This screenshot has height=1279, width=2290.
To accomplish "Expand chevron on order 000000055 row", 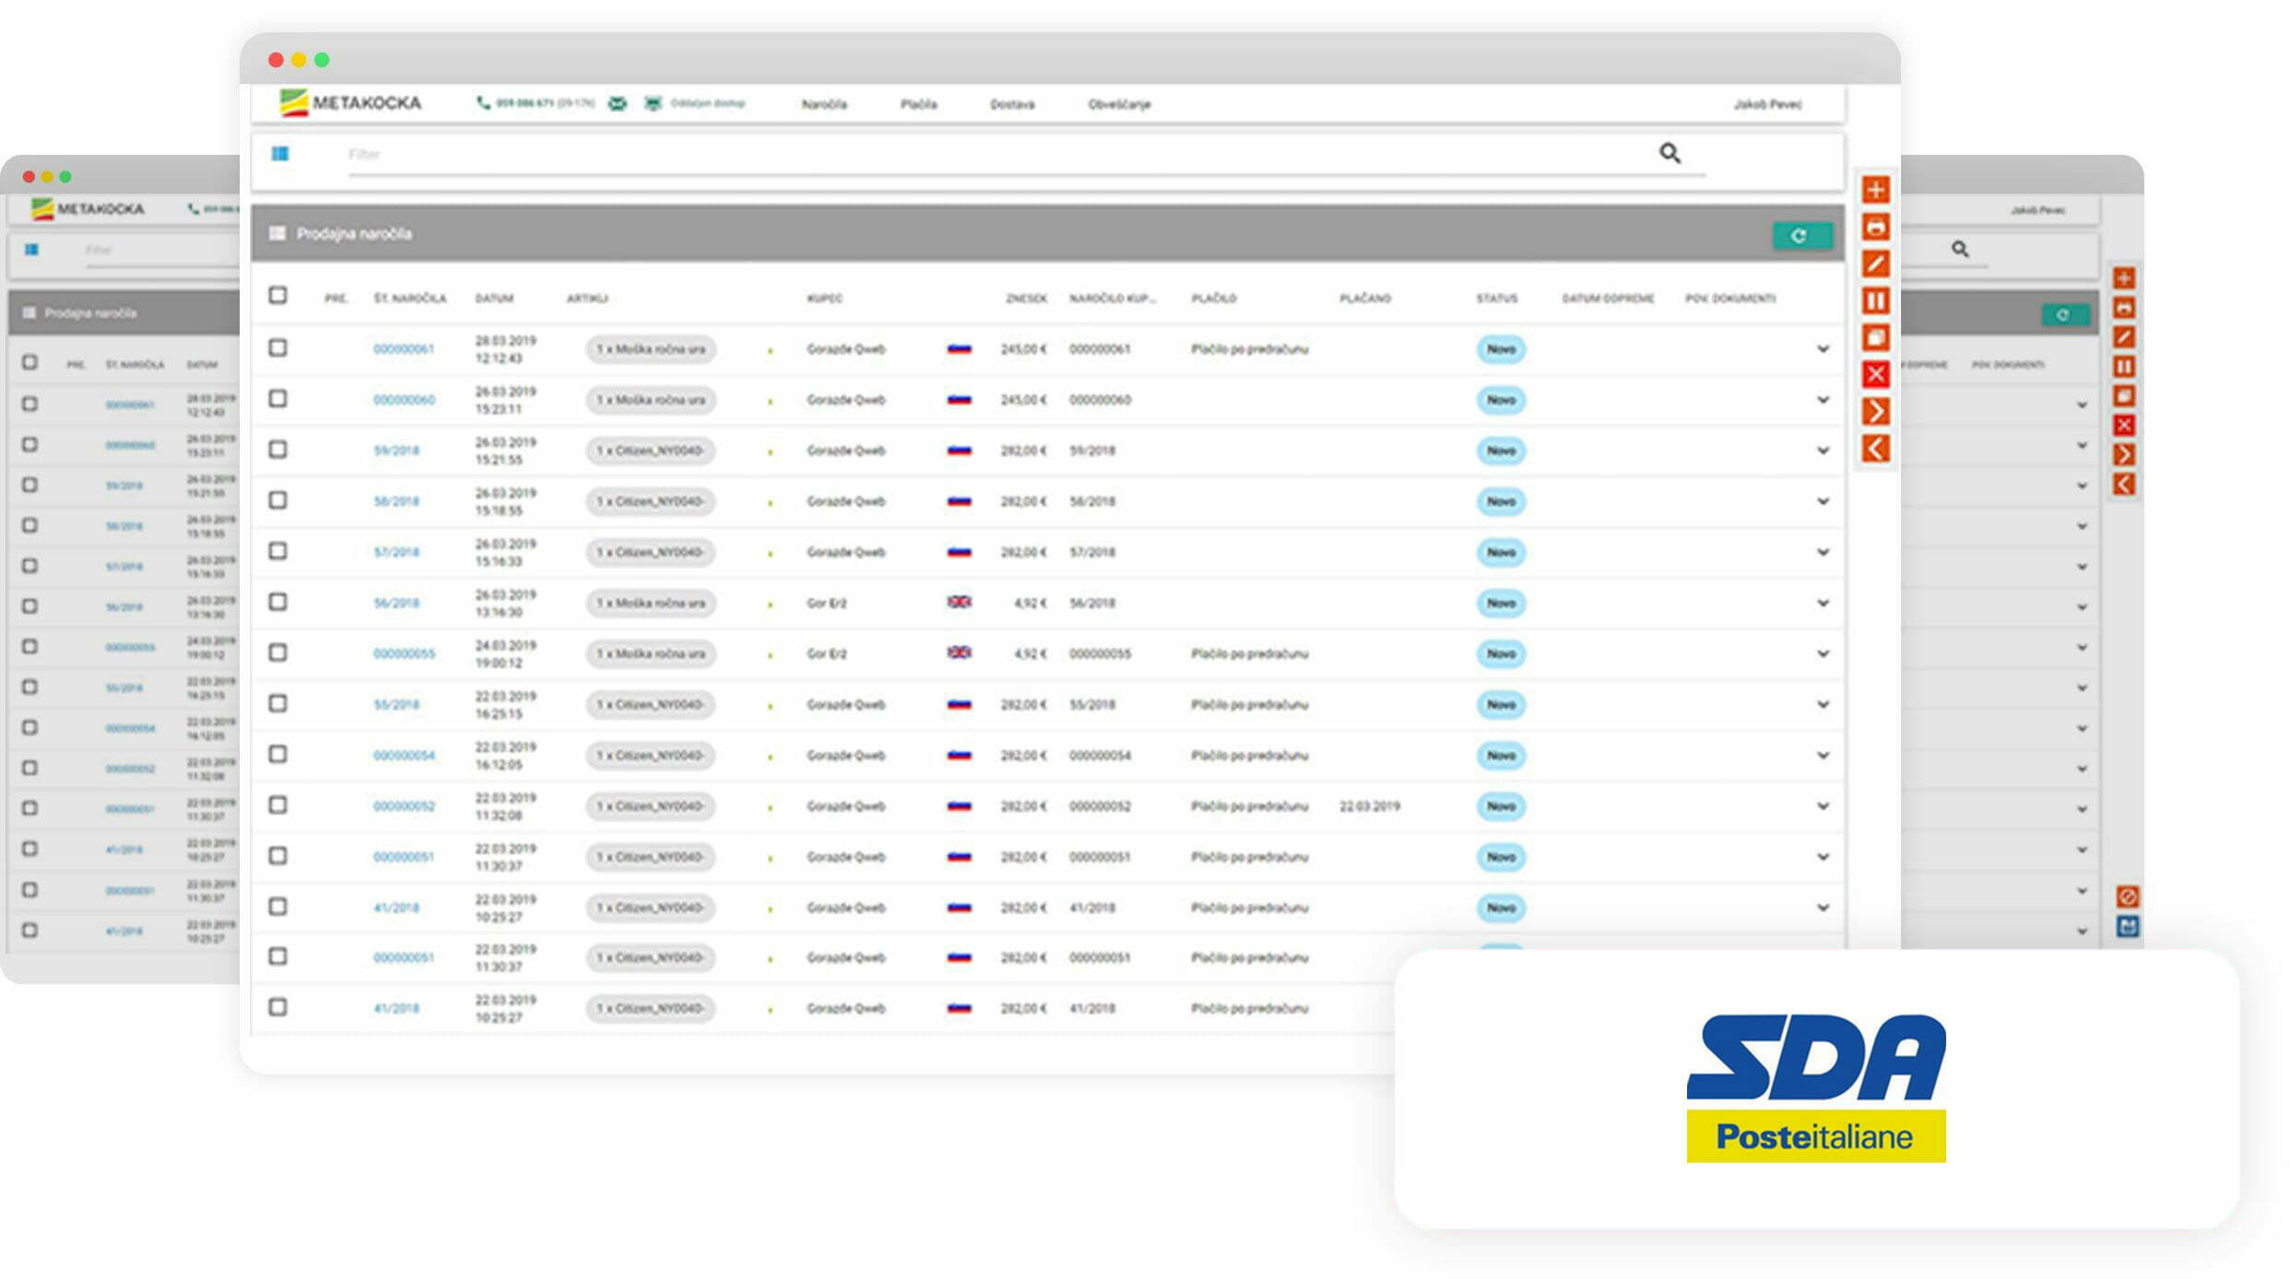I will pyautogui.click(x=1823, y=653).
